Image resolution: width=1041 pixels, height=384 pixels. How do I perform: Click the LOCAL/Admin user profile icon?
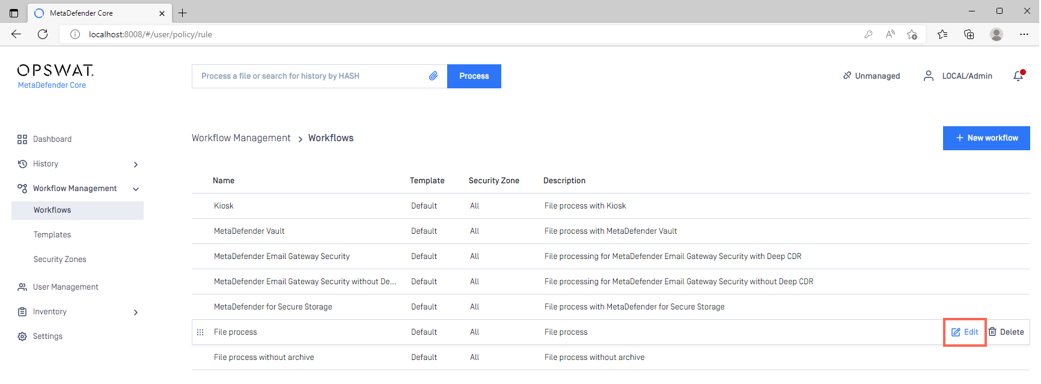(x=929, y=76)
